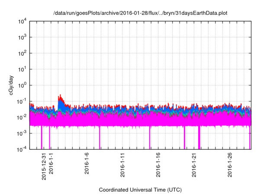
Task: Click the 10^1 y-axis tick label
Action: point(22,69)
